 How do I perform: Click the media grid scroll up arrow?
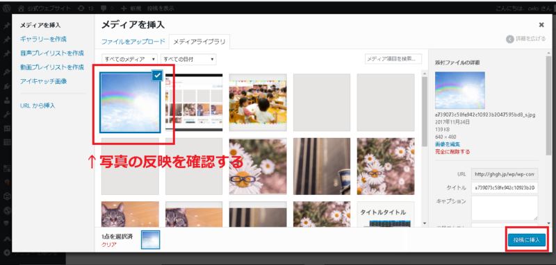(x=425, y=73)
